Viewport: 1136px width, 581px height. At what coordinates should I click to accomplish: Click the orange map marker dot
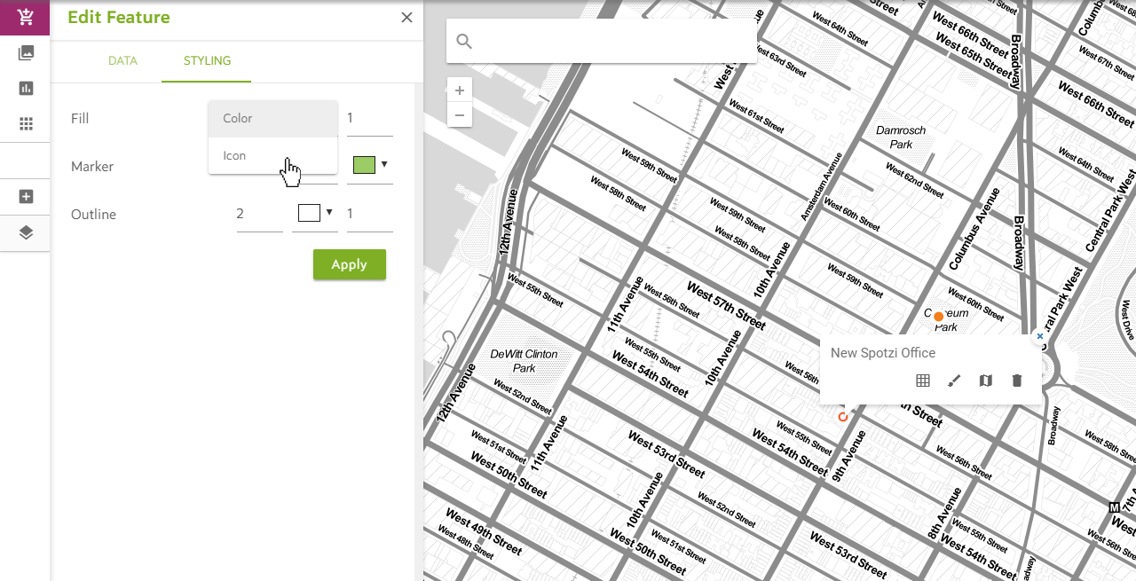[x=939, y=317]
